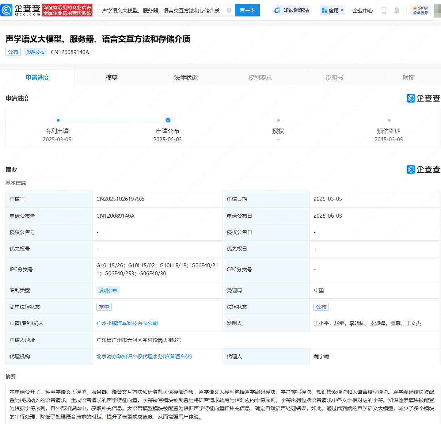The image size is (441, 424).
Task: Select the 申请公布 checked timeline marker
Action: [168, 120]
